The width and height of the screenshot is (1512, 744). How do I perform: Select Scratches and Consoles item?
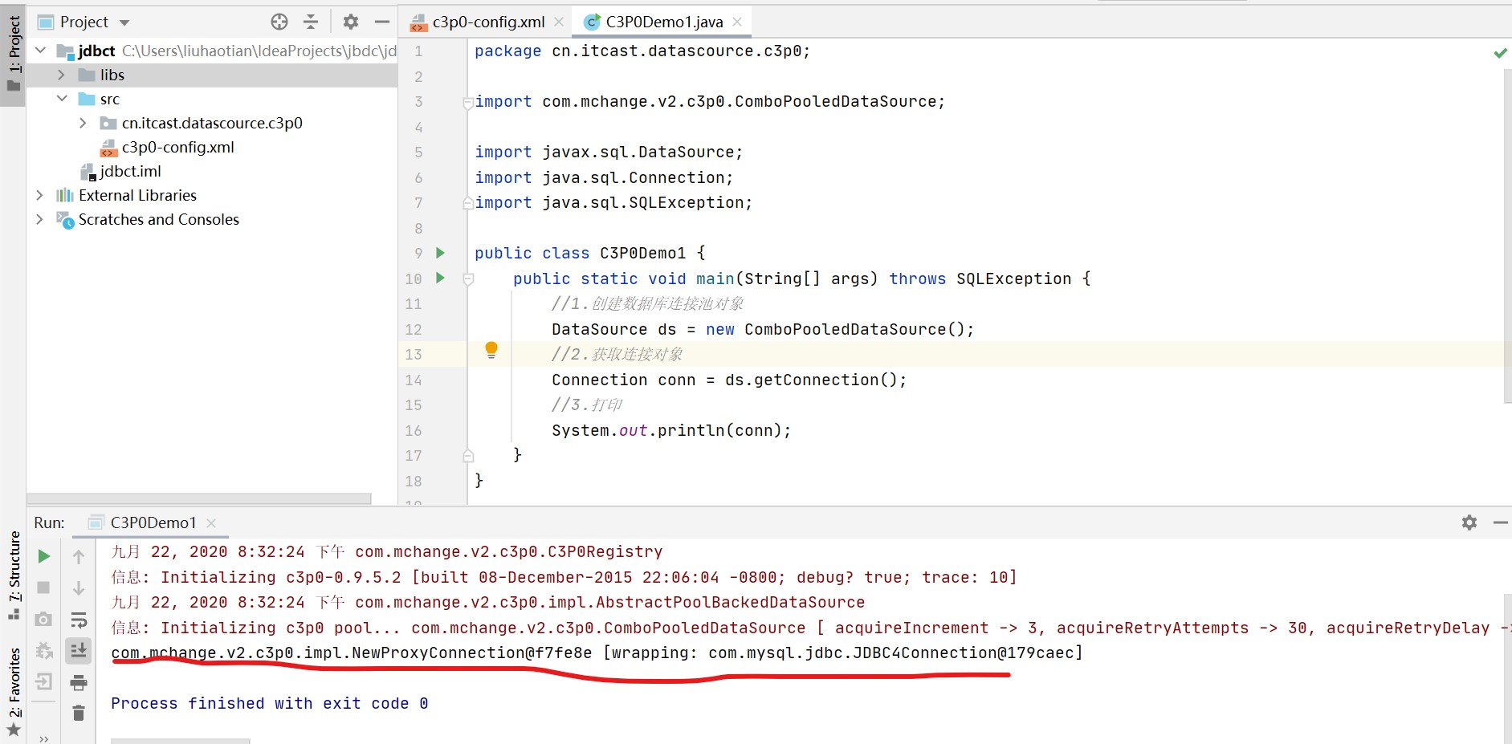click(158, 219)
